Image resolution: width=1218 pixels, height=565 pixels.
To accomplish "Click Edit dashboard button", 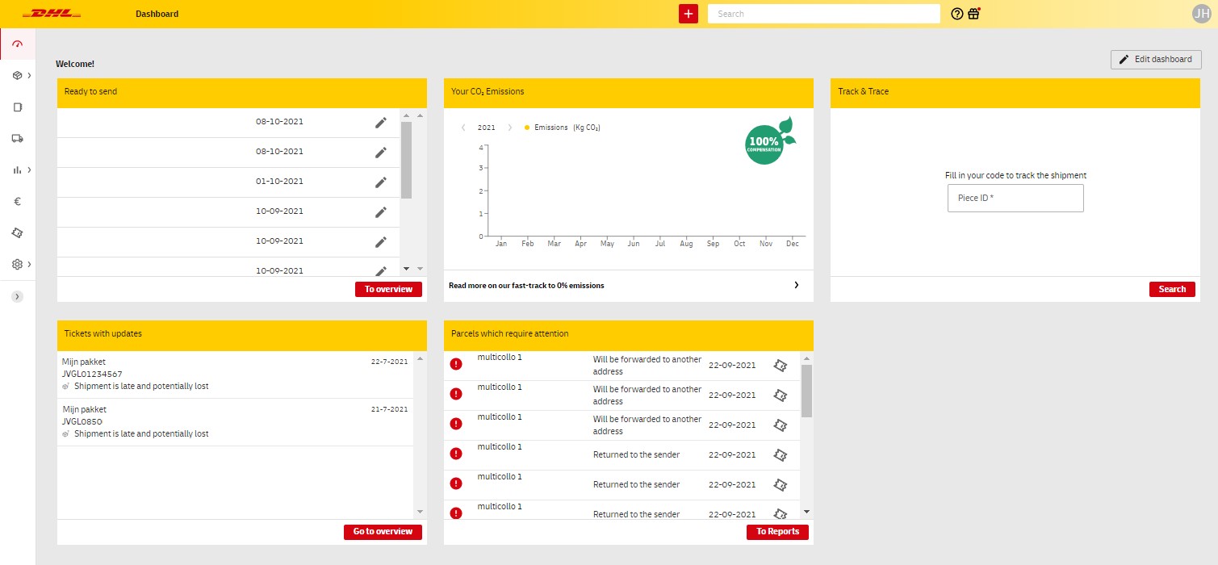I will pyautogui.click(x=1156, y=60).
